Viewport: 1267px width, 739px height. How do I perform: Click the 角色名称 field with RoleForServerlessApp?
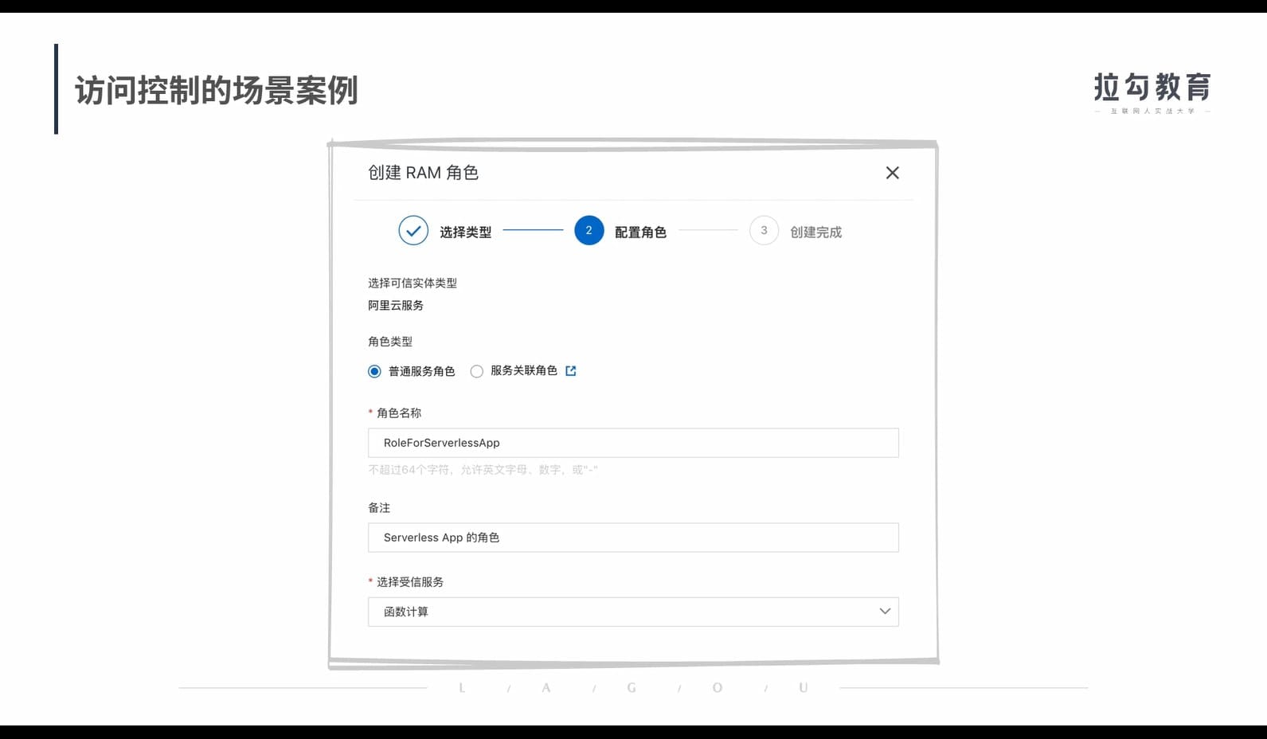tap(632, 443)
